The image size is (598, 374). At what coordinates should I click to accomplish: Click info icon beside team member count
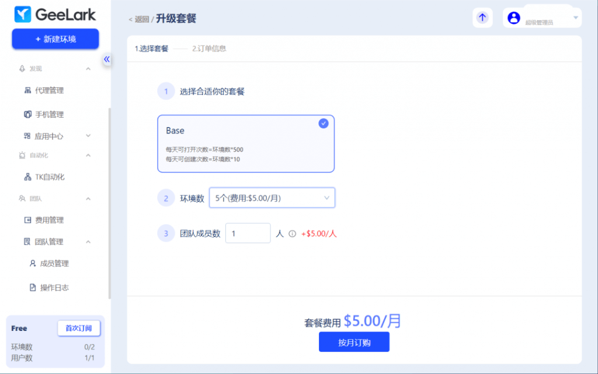(293, 234)
